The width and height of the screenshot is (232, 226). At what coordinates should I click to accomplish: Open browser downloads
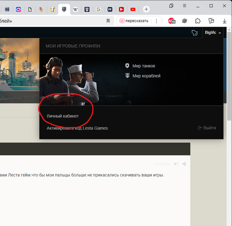[224, 21]
